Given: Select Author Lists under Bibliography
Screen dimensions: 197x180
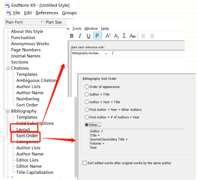Looking at the screenshot, I should pos(28,148).
